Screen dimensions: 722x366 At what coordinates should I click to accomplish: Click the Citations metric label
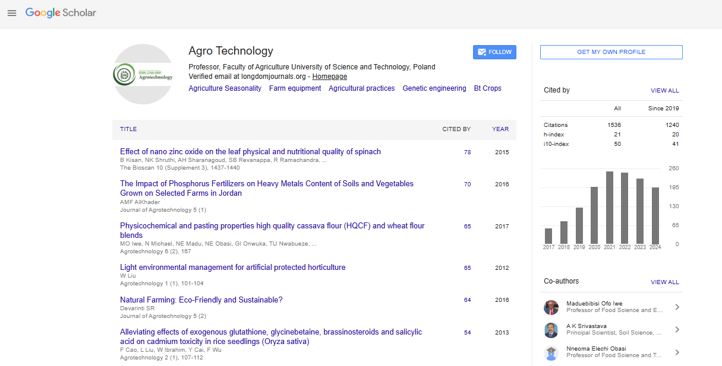pyautogui.click(x=556, y=125)
